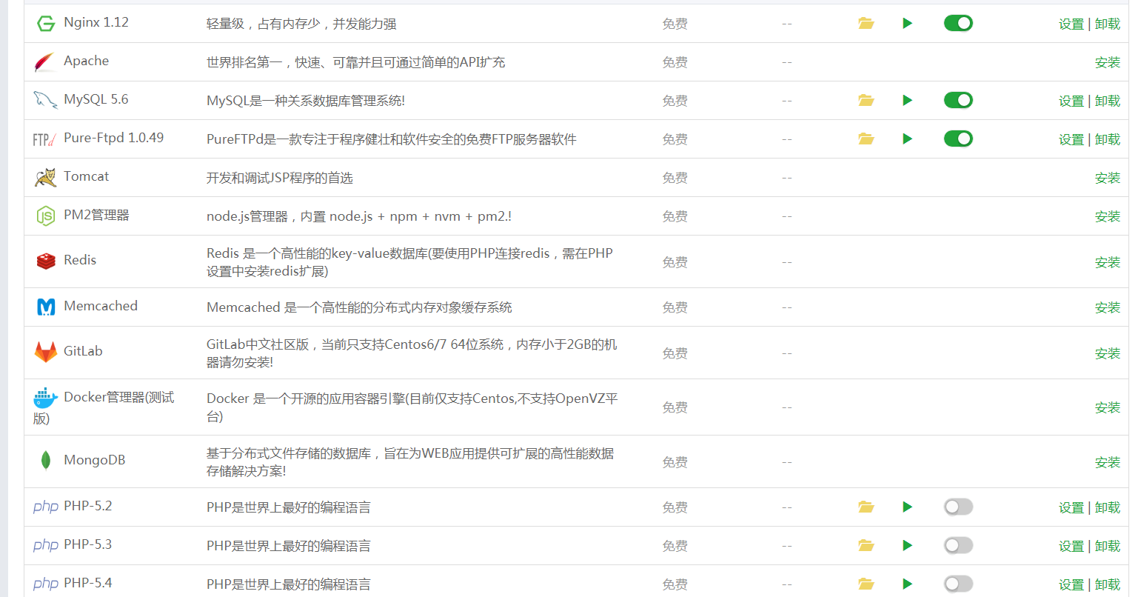This screenshot has height=597, width=1144.
Task: Click the PM2管理器 node.js icon
Action: pos(46,216)
